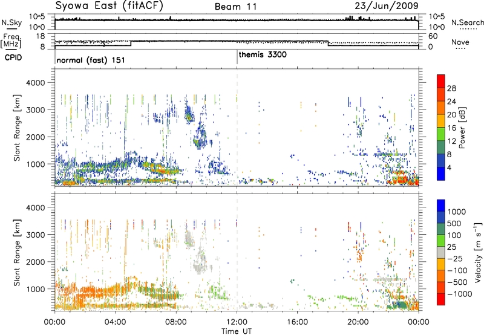Click the '08:00' time tick label
This screenshot has height=335, width=484.
click(176, 322)
